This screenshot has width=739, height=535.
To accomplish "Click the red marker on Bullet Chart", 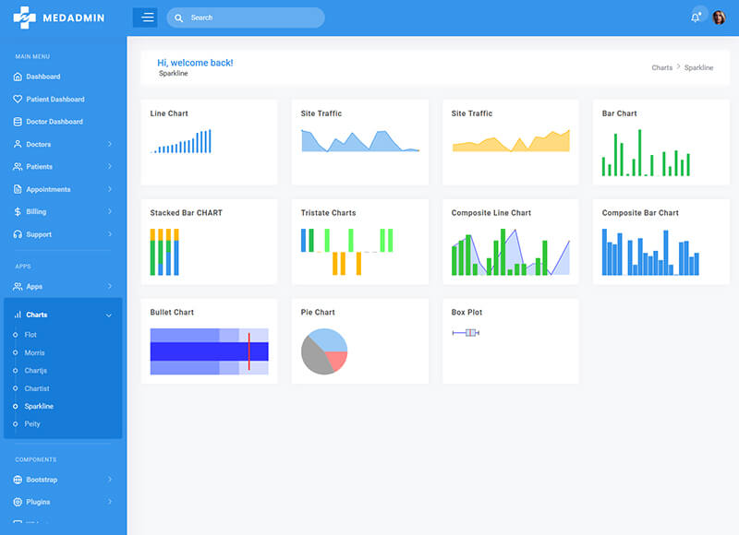I will coord(248,351).
